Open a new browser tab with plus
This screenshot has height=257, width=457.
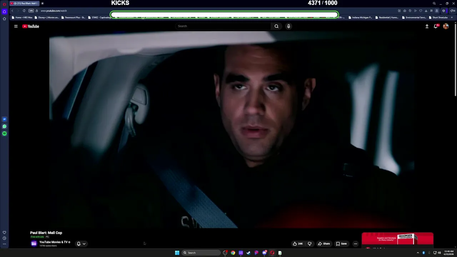coord(42,3)
